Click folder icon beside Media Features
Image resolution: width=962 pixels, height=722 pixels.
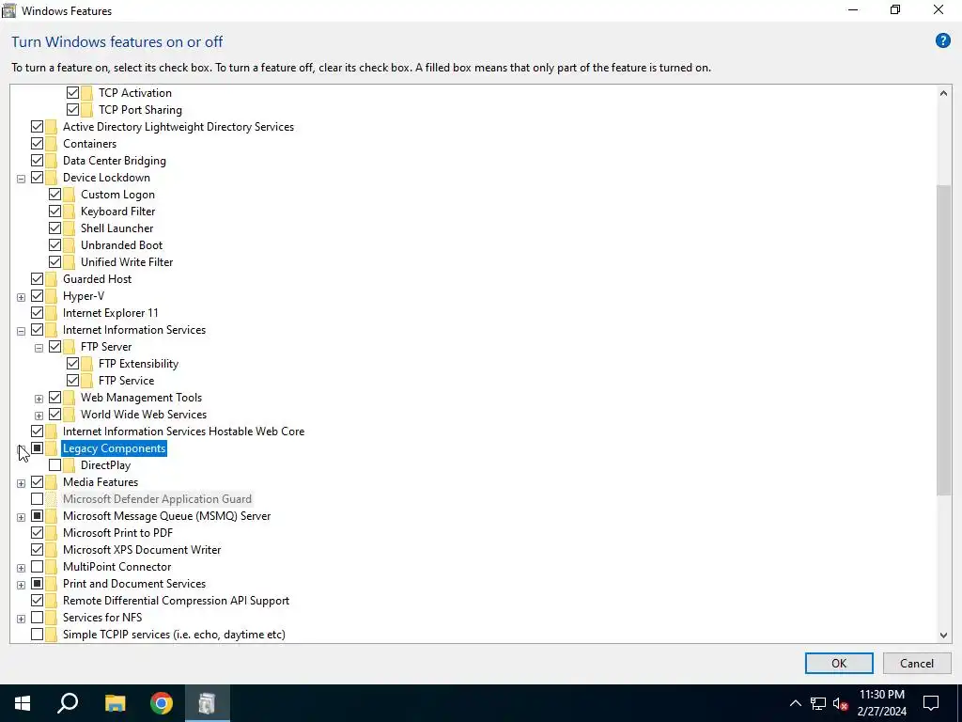point(52,482)
